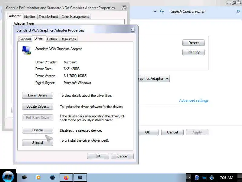Select the Control Panel window taskbar button

point(80,177)
